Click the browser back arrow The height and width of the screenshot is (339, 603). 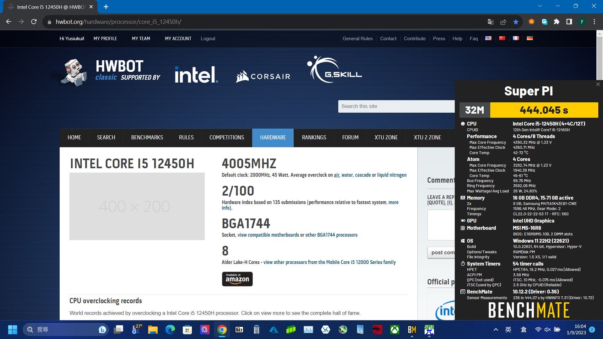(9, 22)
